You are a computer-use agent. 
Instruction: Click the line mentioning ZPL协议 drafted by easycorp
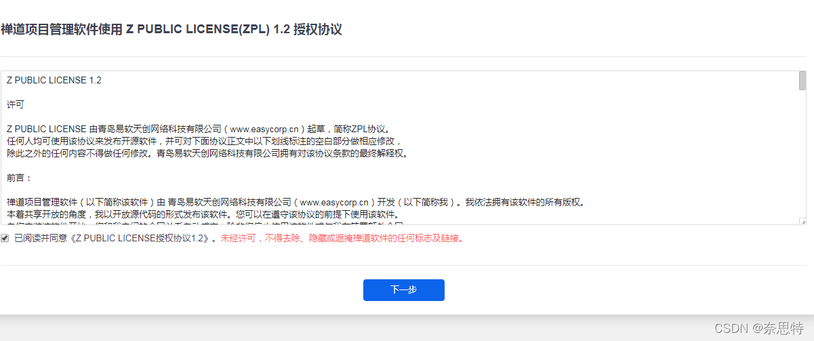tap(199, 129)
